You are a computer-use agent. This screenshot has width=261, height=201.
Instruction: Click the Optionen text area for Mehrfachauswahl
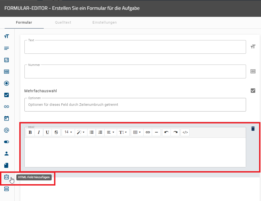[x=135, y=105]
